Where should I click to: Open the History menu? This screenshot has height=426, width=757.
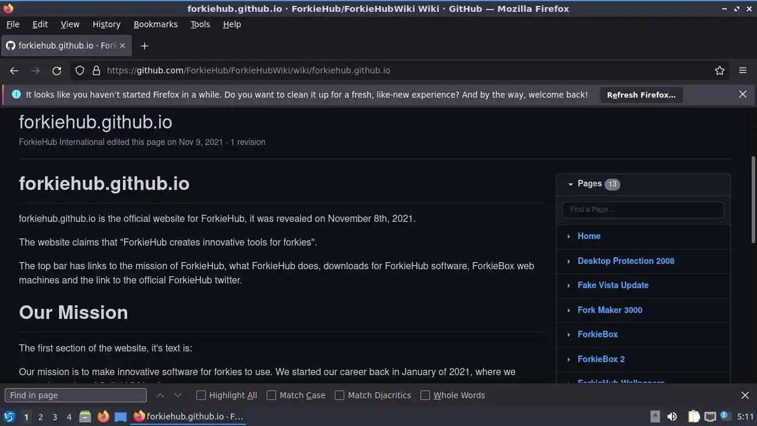(106, 24)
